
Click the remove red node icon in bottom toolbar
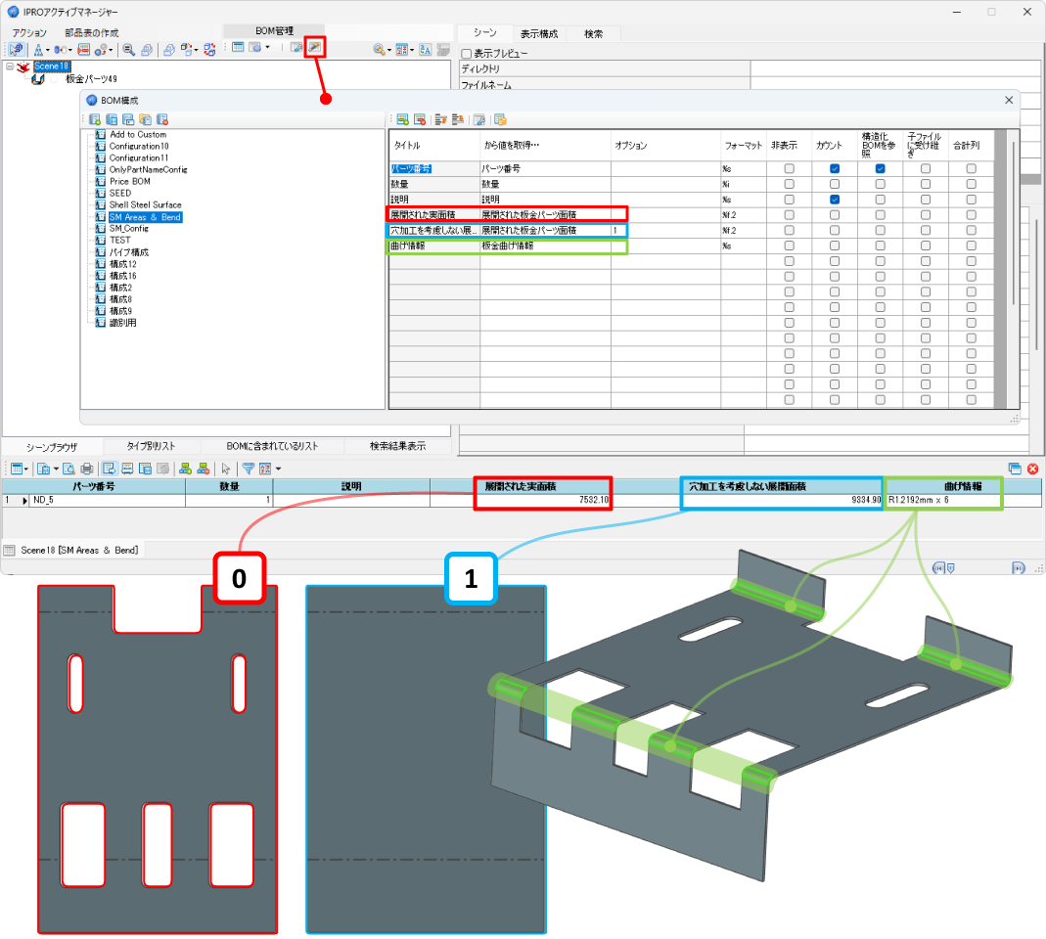[203, 469]
